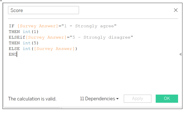The width and height of the screenshot is (187, 113).
Task: Click [Survey Answer] field in the IF line
Action: tap(38, 26)
